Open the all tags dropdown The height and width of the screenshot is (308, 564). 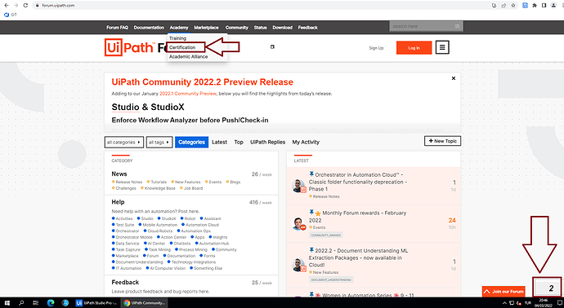[159, 142]
